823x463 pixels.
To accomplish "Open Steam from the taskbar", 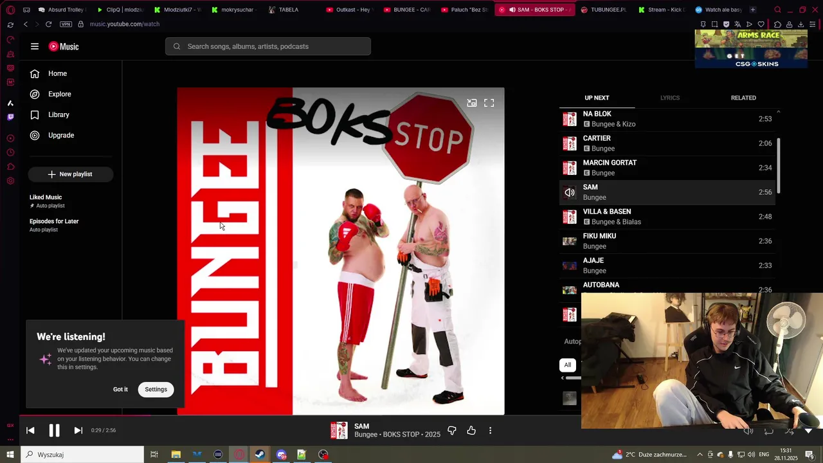I will (x=260, y=455).
